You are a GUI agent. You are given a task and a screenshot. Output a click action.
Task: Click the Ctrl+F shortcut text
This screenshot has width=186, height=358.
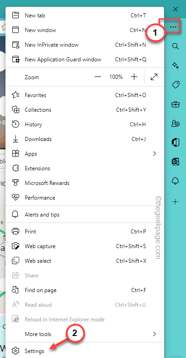(138, 290)
